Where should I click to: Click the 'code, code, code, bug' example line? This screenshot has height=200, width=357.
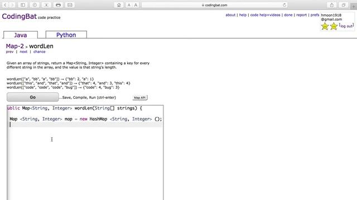63,87
